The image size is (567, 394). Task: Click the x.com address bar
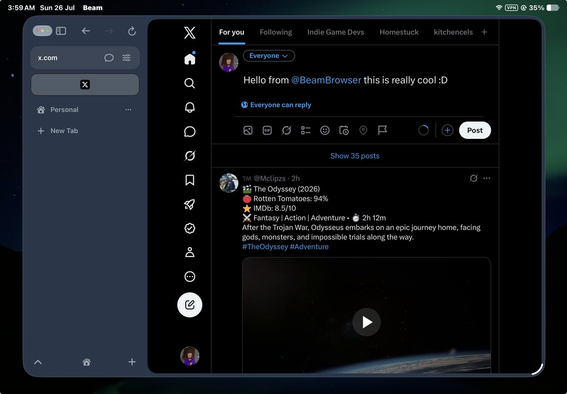[x=85, y=58]
